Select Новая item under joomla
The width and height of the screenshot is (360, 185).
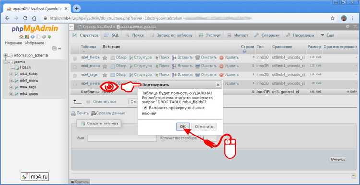pos(25,67)
